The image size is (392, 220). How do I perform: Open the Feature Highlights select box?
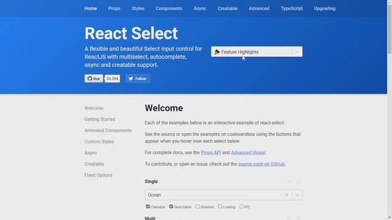pyautogui.click(x=257, y=51)
